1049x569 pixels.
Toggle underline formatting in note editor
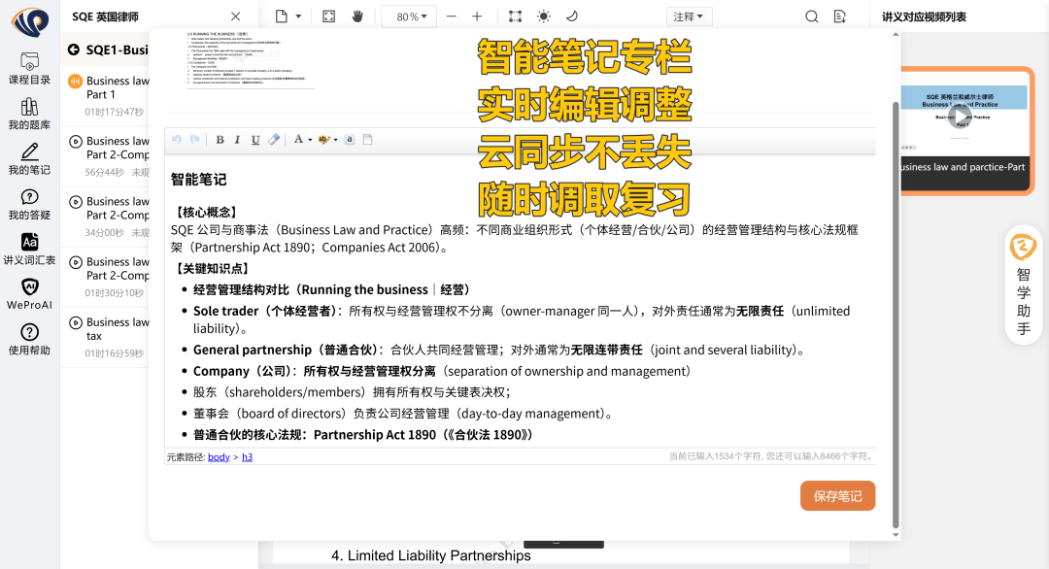(x=255, y=140)
